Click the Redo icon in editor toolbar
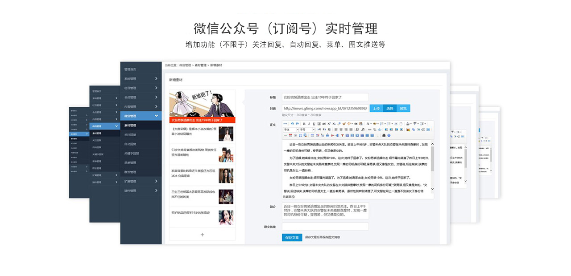Image resolution: width=571 pixels, height=276 pixels. 297,124
